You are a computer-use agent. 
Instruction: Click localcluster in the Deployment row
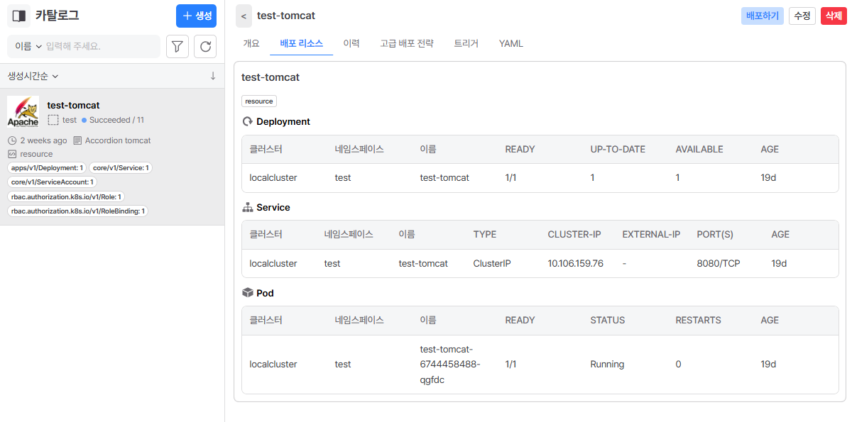coord(273,177)
